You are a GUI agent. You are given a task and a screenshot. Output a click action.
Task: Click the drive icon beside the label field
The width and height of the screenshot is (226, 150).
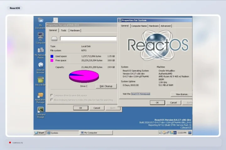click(x=54, y=38)
